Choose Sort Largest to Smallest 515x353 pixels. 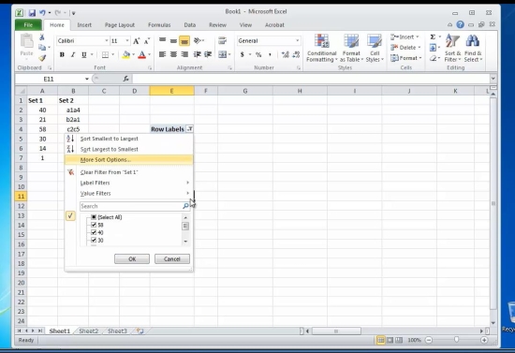[x=129, y=149]
